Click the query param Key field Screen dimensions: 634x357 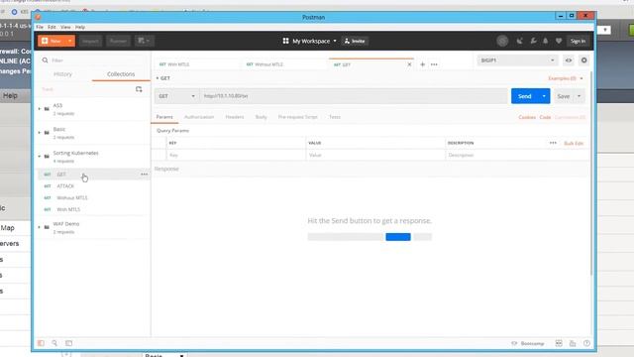click(x=236, y=155)
